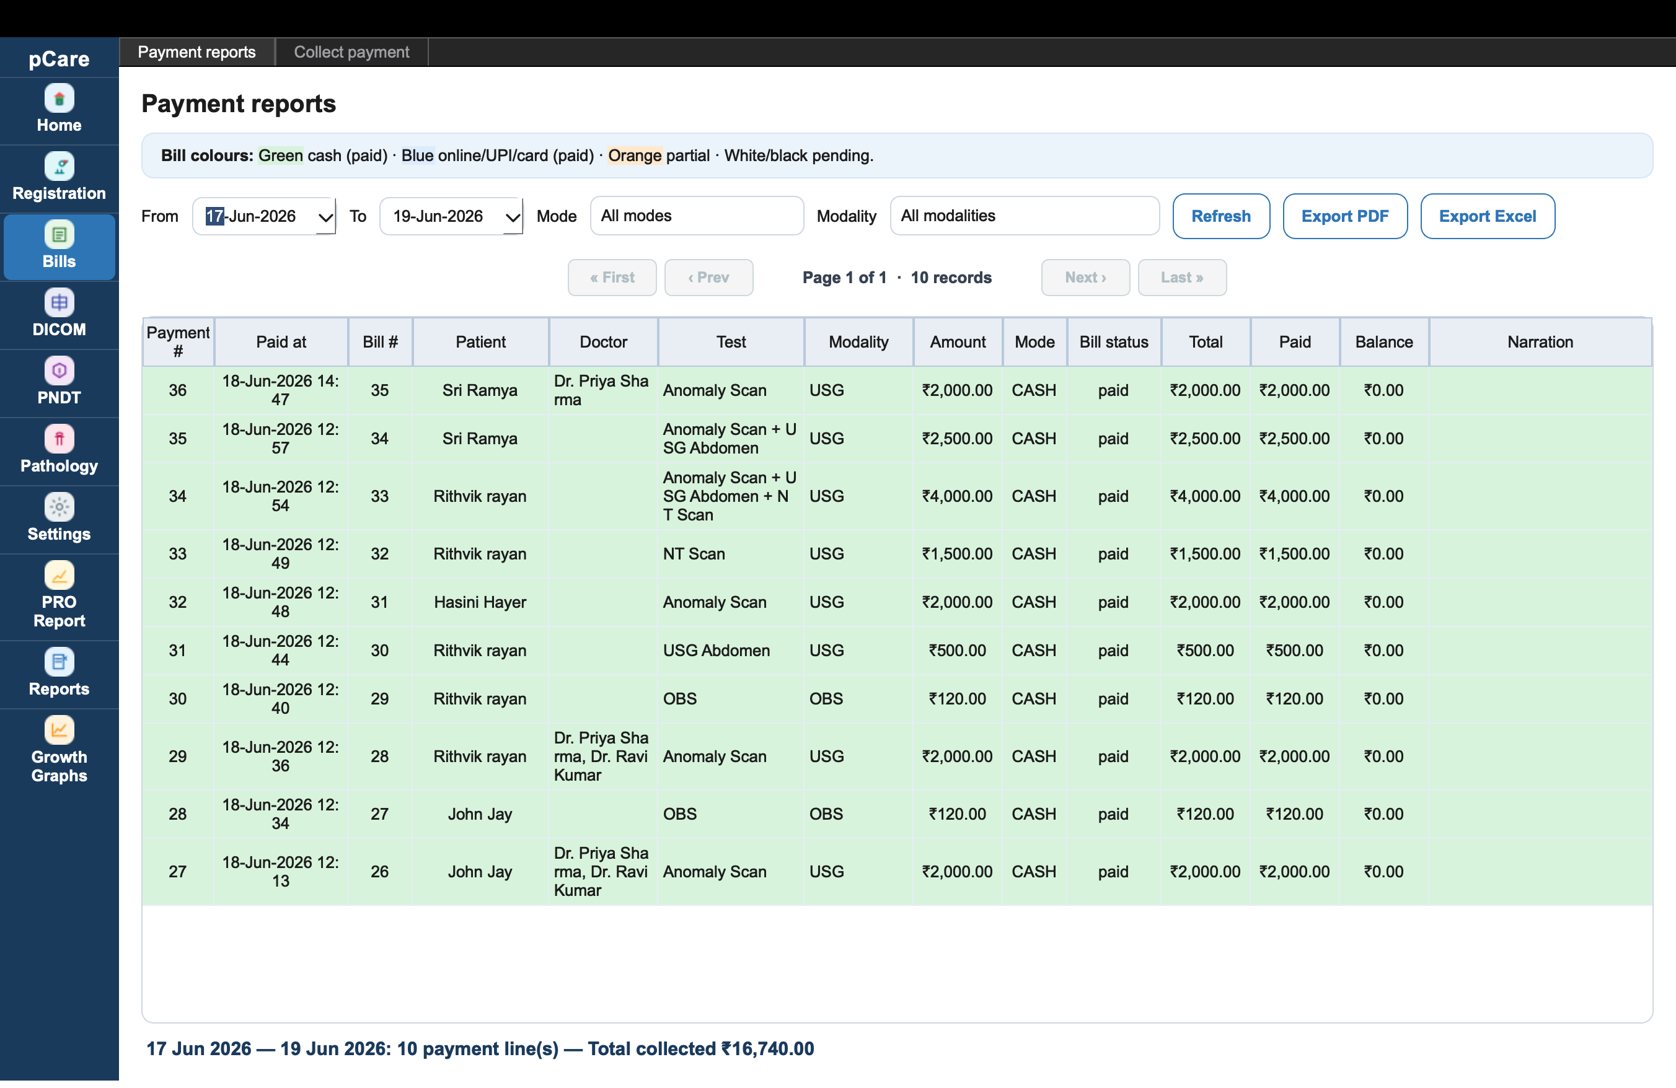Switch to the Collect payment tab
Viewport: 1676px width, 1088px height.
tap(351, 52)
